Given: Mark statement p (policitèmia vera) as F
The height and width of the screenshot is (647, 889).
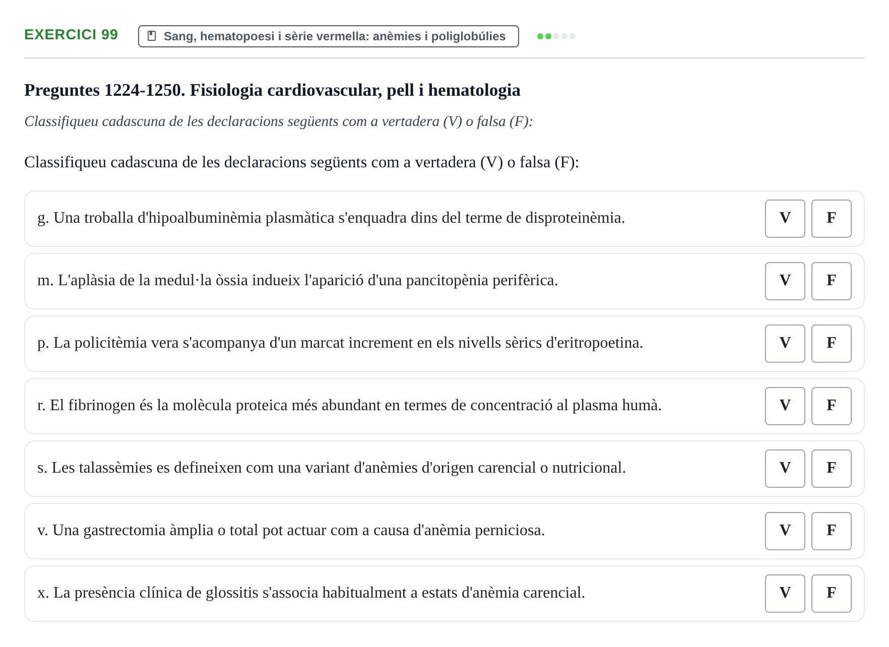Looking at the screenshot, I should pos(831,343).
